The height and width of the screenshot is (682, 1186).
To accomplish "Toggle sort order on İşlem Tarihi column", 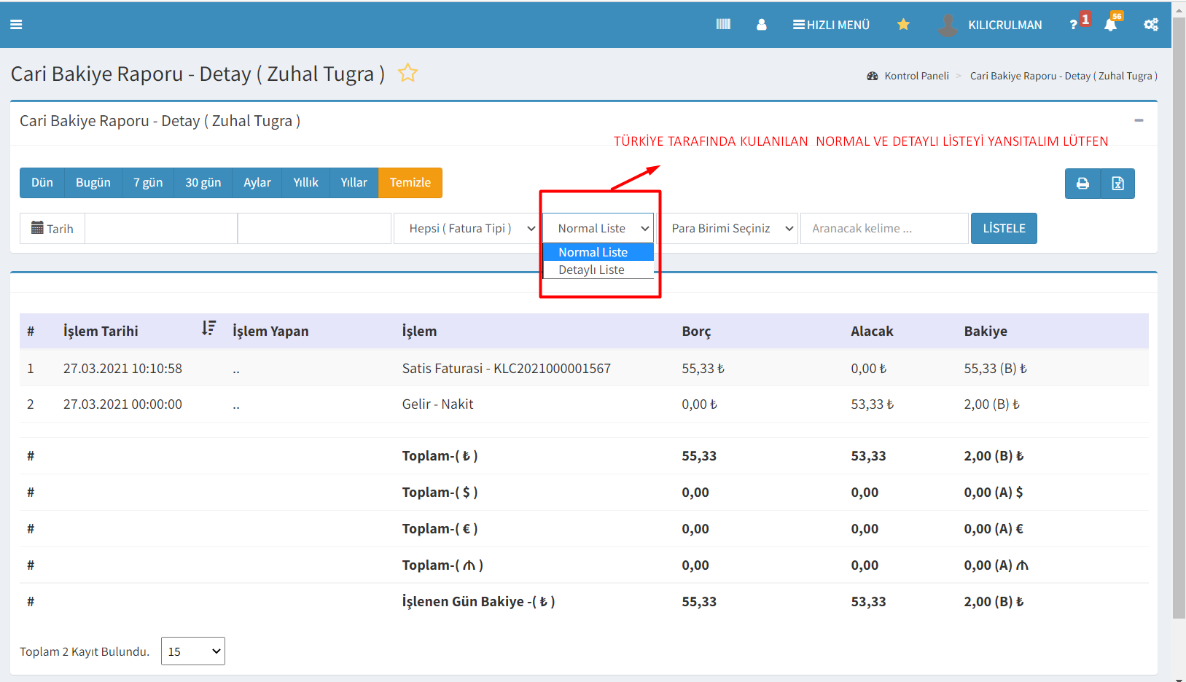I will click(208, 329).
